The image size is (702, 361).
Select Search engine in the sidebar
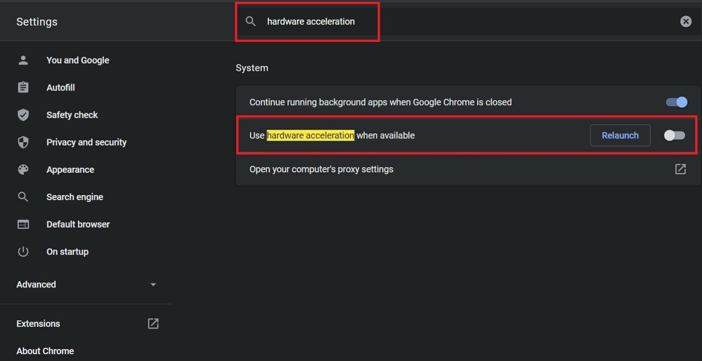(74, 197)
